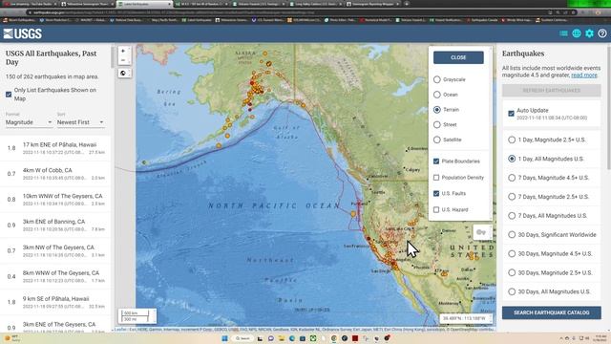Switch basemap to Satellite
This screenshot has width=611, height=344.
[437, 140]
